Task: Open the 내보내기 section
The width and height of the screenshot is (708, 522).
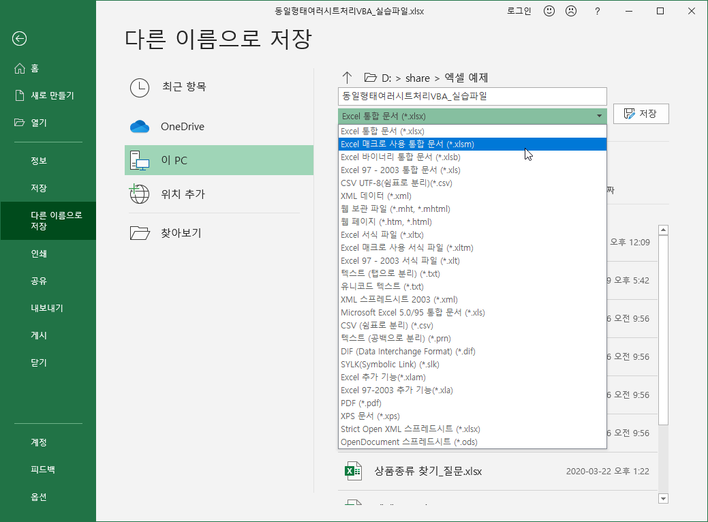Action: click(x=48, y=308)
